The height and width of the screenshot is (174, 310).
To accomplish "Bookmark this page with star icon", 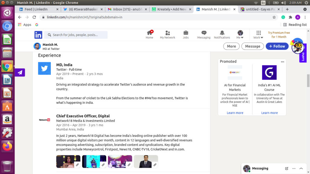I will tap(274, 17).
